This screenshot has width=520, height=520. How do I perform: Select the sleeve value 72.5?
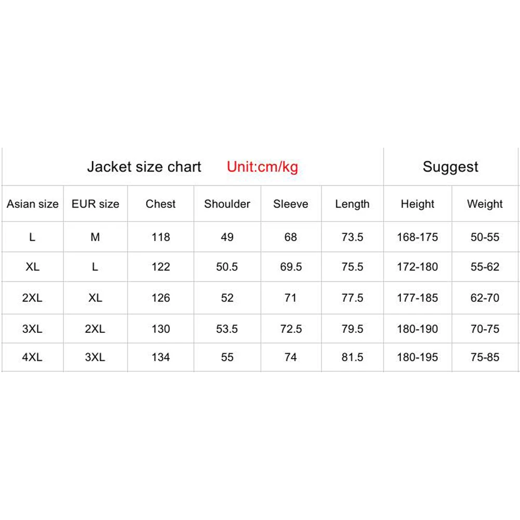pos(291,329)
